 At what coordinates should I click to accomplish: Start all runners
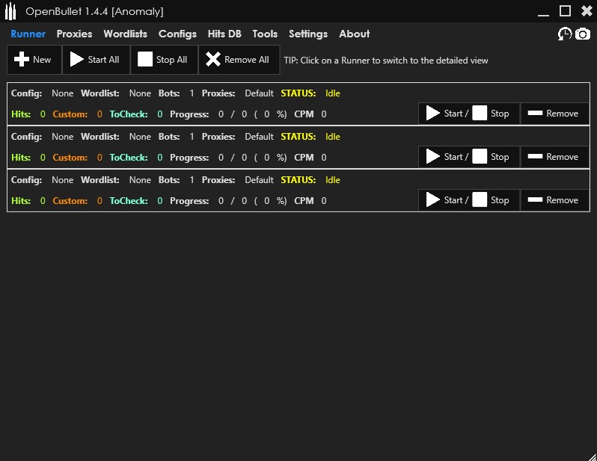point(96,59)
